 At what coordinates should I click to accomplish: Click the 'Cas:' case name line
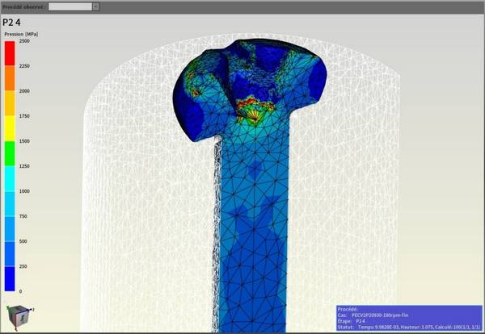pyautogui.click(x=373, y=315)
